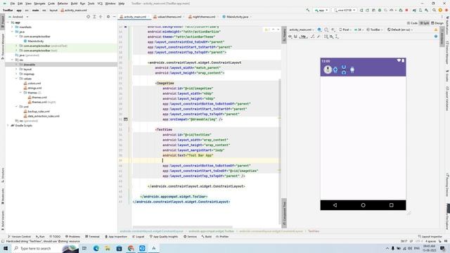Image resolution: width=450 pixels, height=253 pixels.
Task: Open the app run configuration dropdown
Action: point(321,10)
